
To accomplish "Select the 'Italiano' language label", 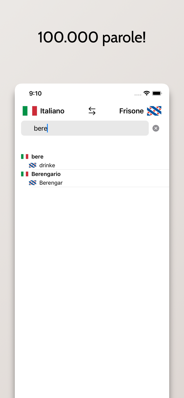I will pyautogui.click(x=52, y=111).
